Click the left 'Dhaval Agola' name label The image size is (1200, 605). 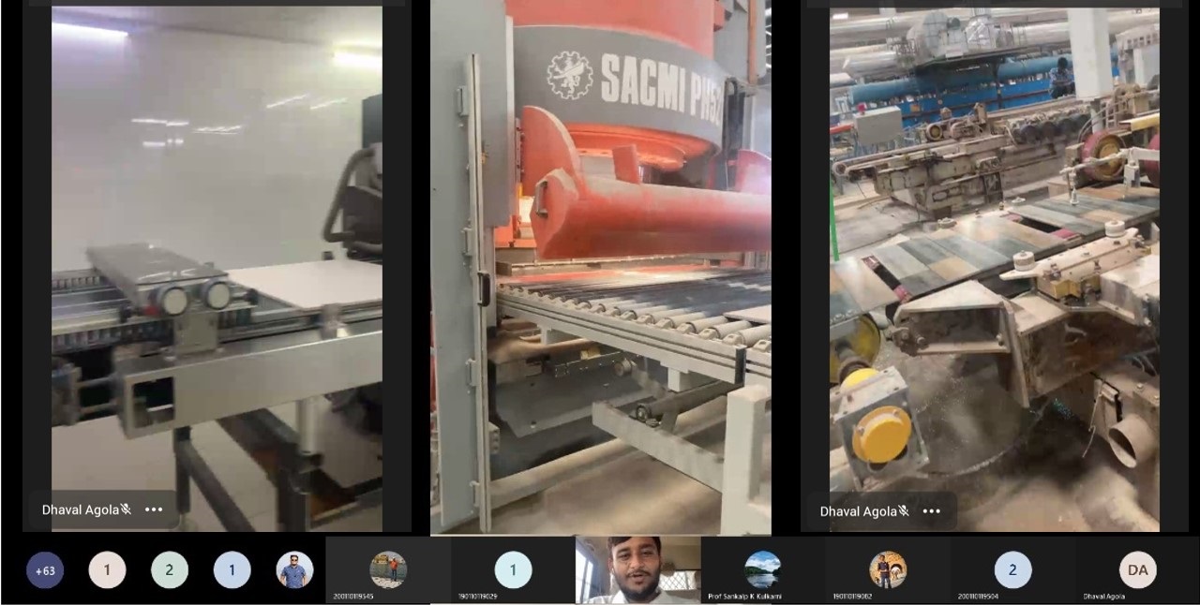coord(80,509)
